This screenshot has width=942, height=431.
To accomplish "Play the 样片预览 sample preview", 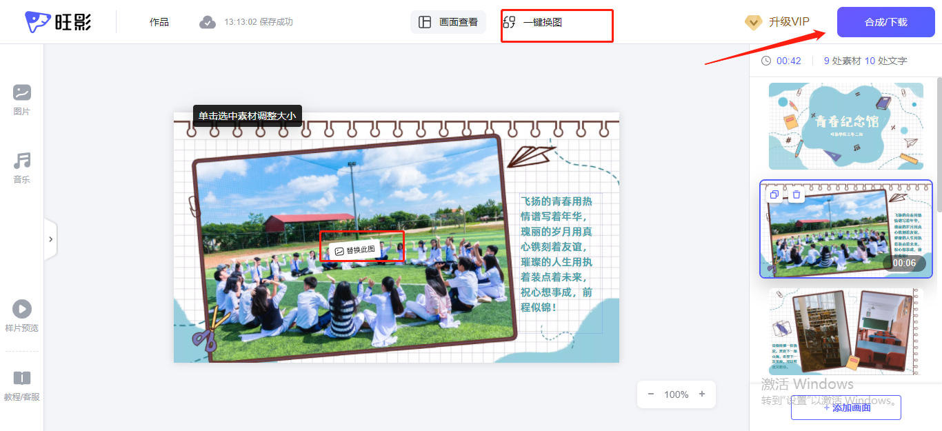I will pos(22,316).
